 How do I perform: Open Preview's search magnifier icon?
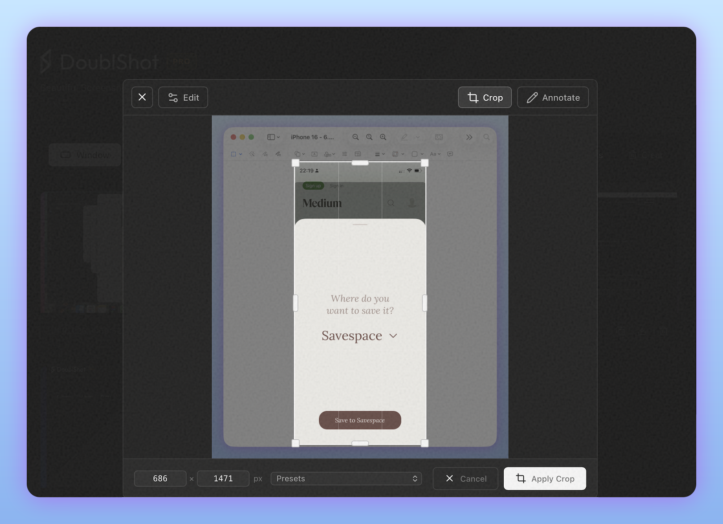(x=486, y=137)
